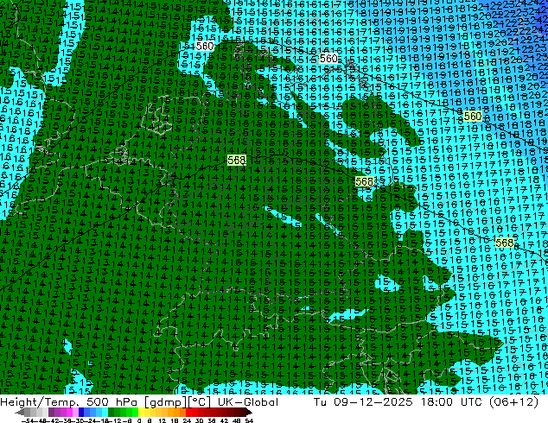Click the bright lime-green legend swatch

click(135, 412)
